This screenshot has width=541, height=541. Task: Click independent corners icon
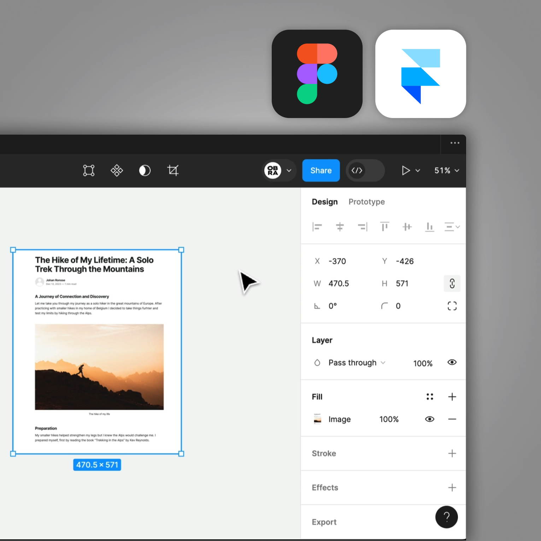pos(452,306)
